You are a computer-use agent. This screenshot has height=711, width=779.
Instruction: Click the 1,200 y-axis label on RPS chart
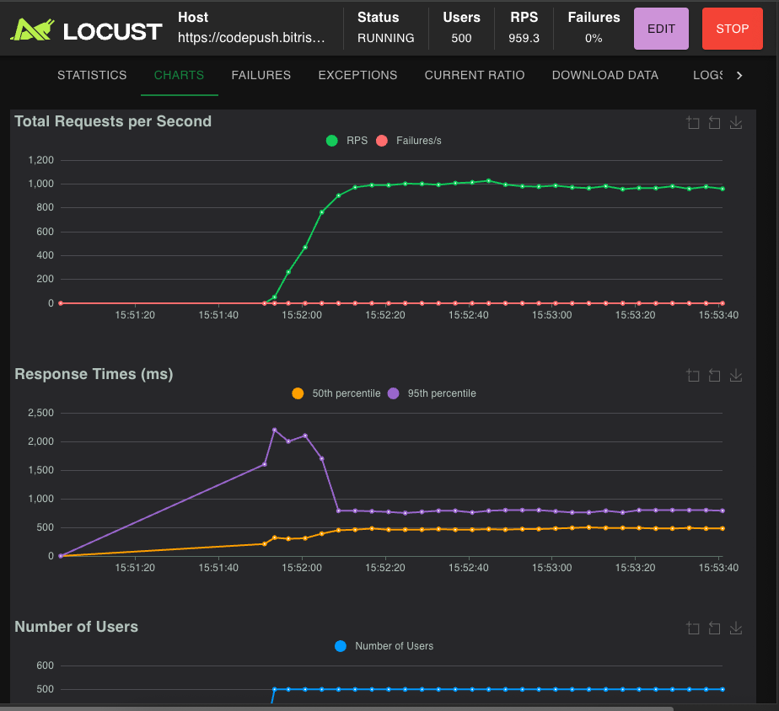tap(40, 160)
